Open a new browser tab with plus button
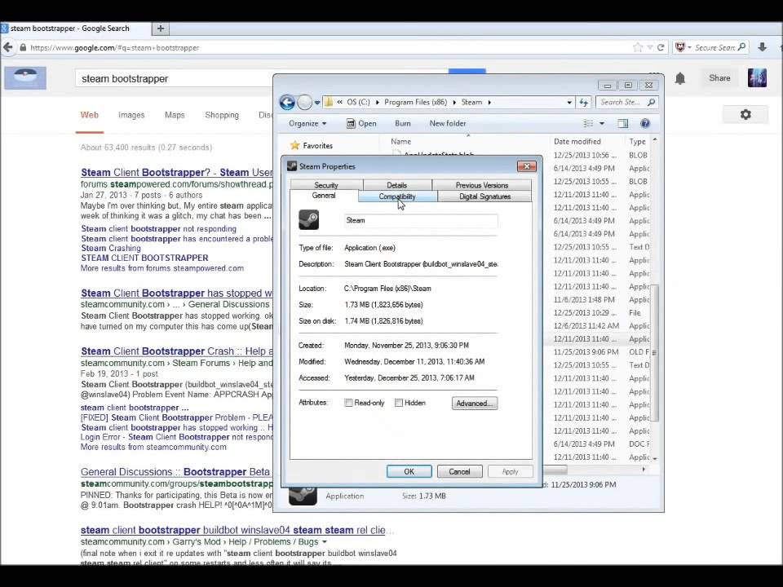The image size is (783, 587). click(x=161, y=29)
